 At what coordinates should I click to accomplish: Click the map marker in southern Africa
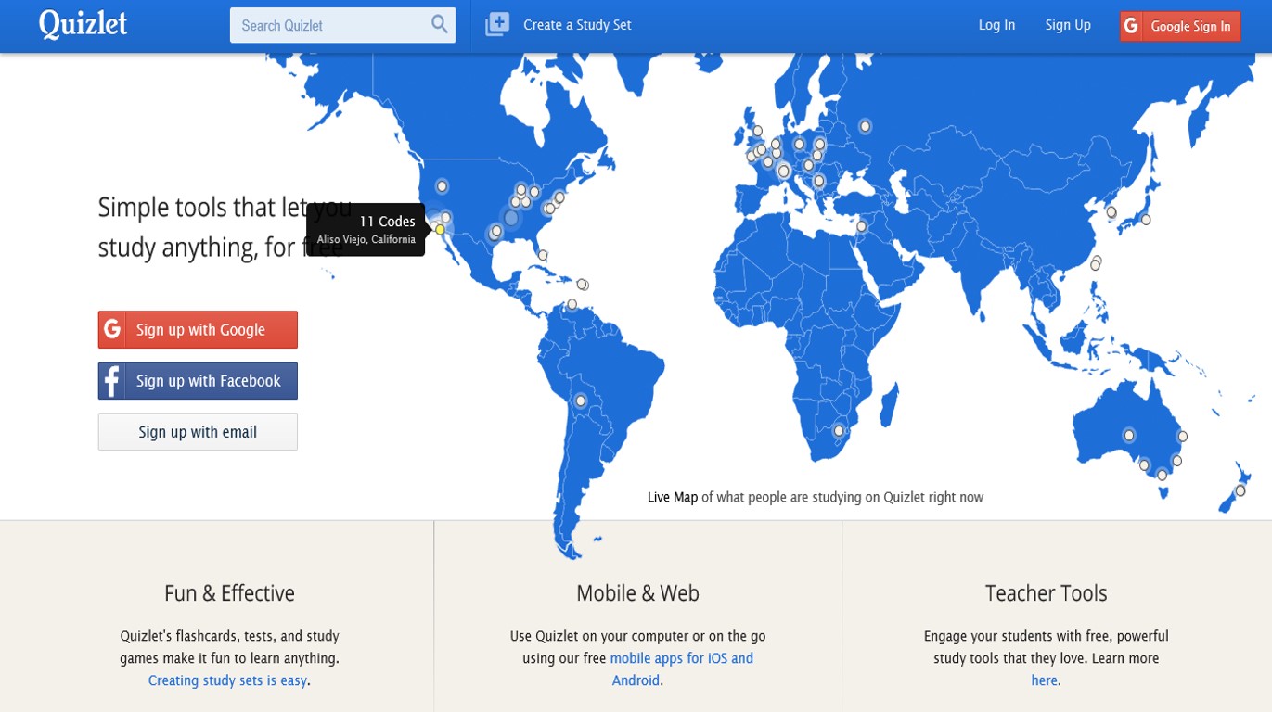pos(839,430)
